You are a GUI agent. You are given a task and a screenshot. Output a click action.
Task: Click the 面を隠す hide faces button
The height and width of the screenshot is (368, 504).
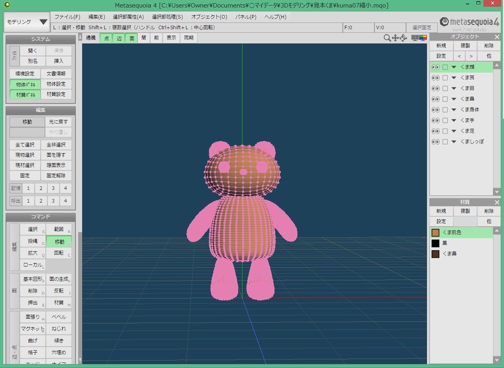pos(56,155)
